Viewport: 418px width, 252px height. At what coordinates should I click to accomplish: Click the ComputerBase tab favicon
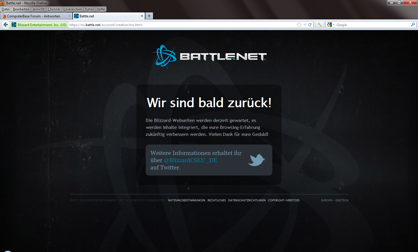coord(4,16)
